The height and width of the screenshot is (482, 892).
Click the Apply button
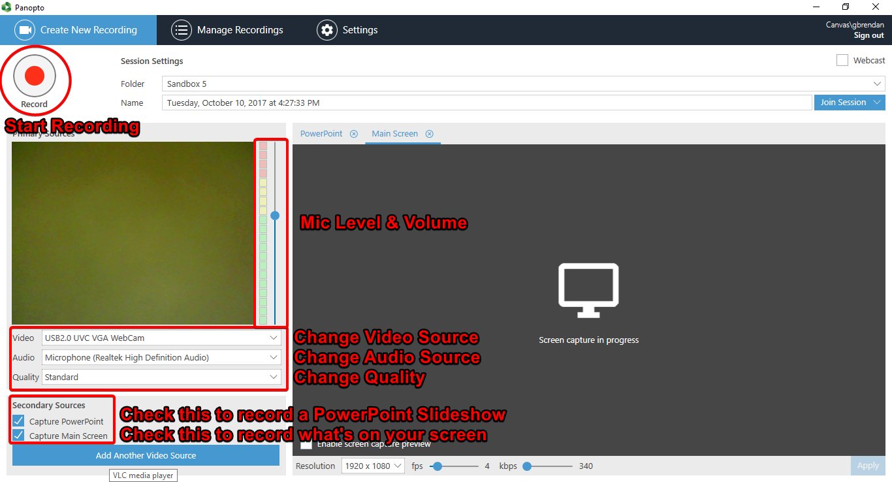click(x=868, y=466)
